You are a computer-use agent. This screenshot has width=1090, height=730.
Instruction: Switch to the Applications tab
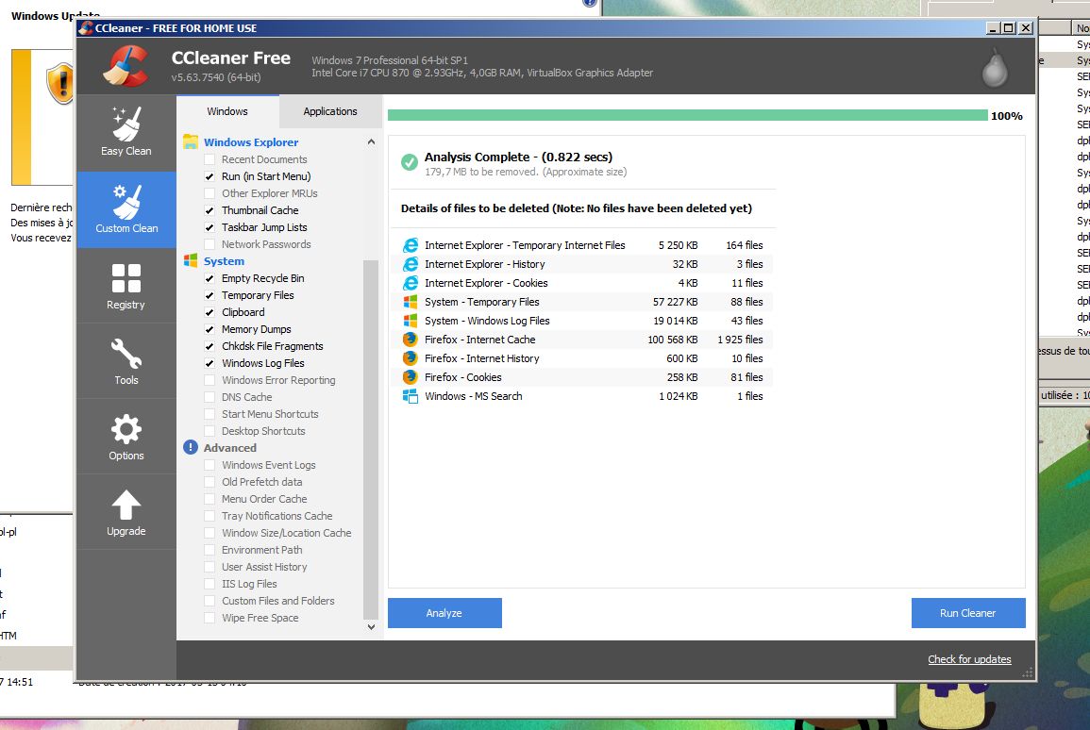pyautogui.click(x=329, y=110)
